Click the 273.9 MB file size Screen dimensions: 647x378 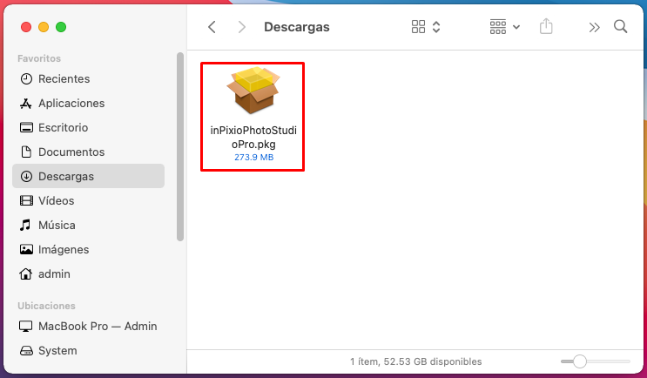[253, 158]
